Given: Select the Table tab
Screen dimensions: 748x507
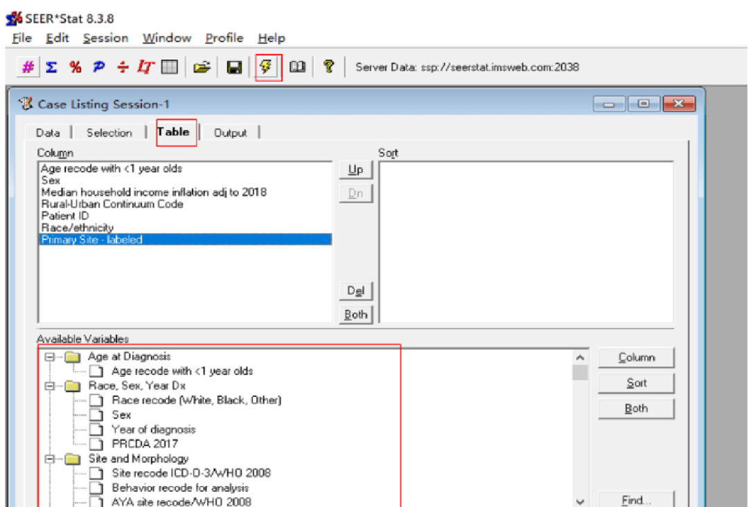Looking at the screenshot, I should [x=174, y=132].
